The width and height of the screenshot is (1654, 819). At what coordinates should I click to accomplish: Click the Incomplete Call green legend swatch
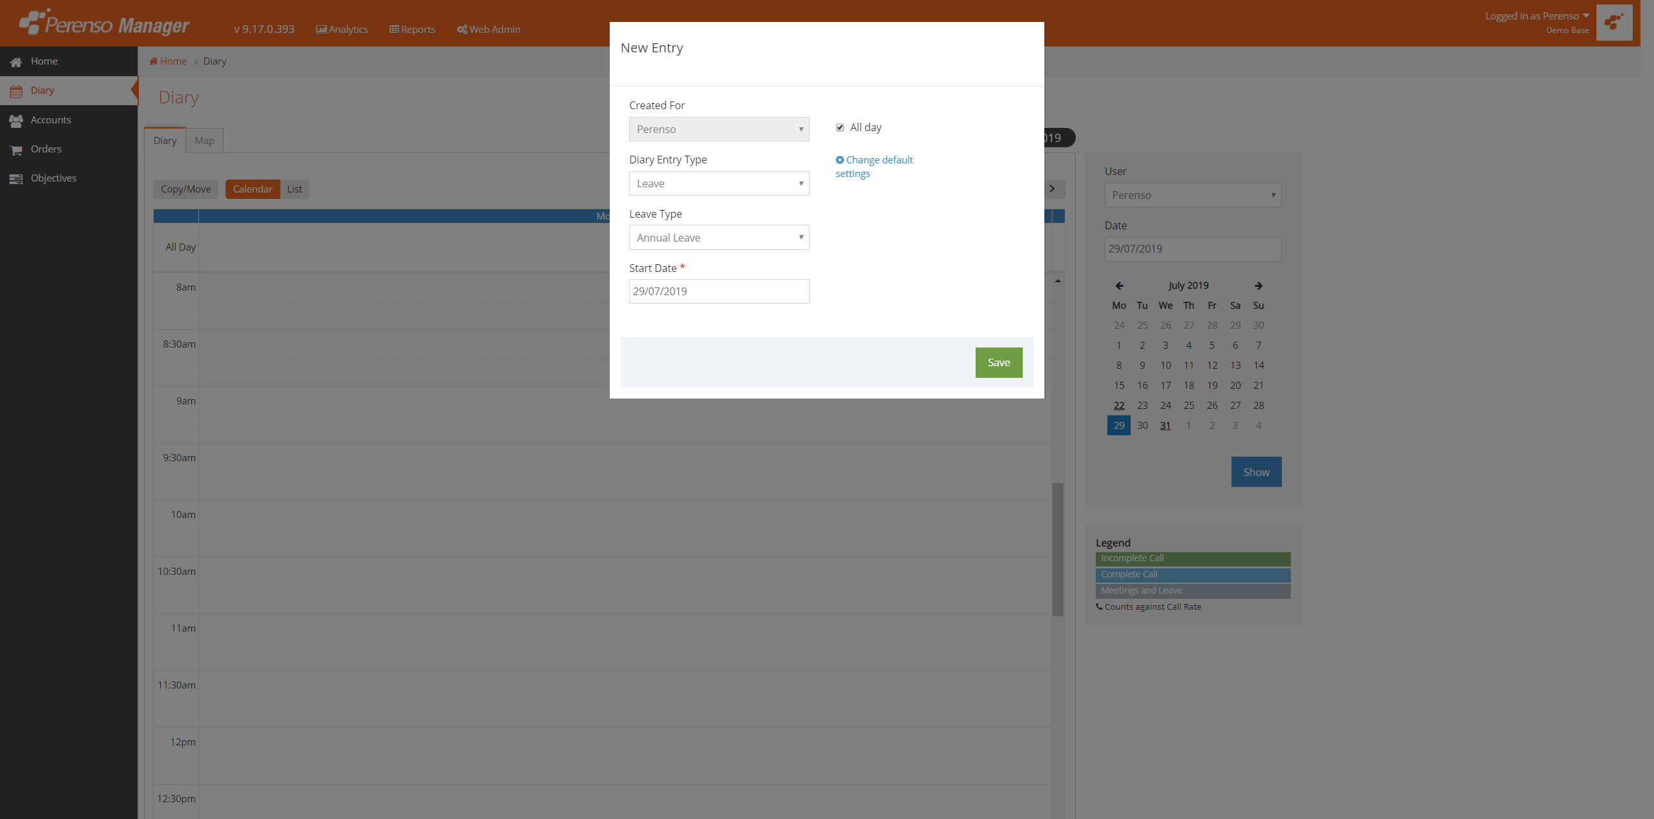(x=1193, y=559)
